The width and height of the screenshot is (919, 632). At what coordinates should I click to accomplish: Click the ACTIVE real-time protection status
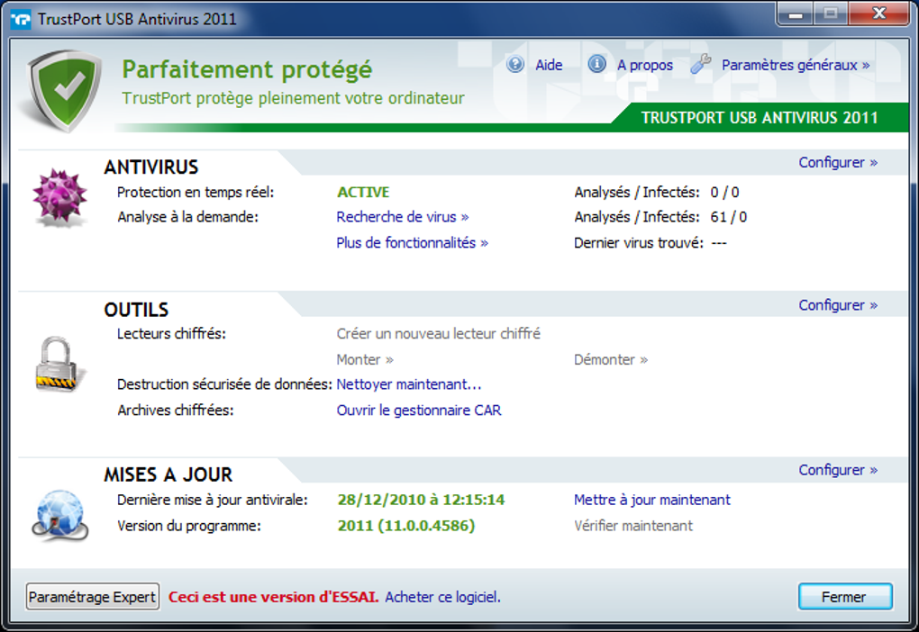tap(363, 192)
